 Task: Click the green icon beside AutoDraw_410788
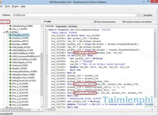[10, 38]
